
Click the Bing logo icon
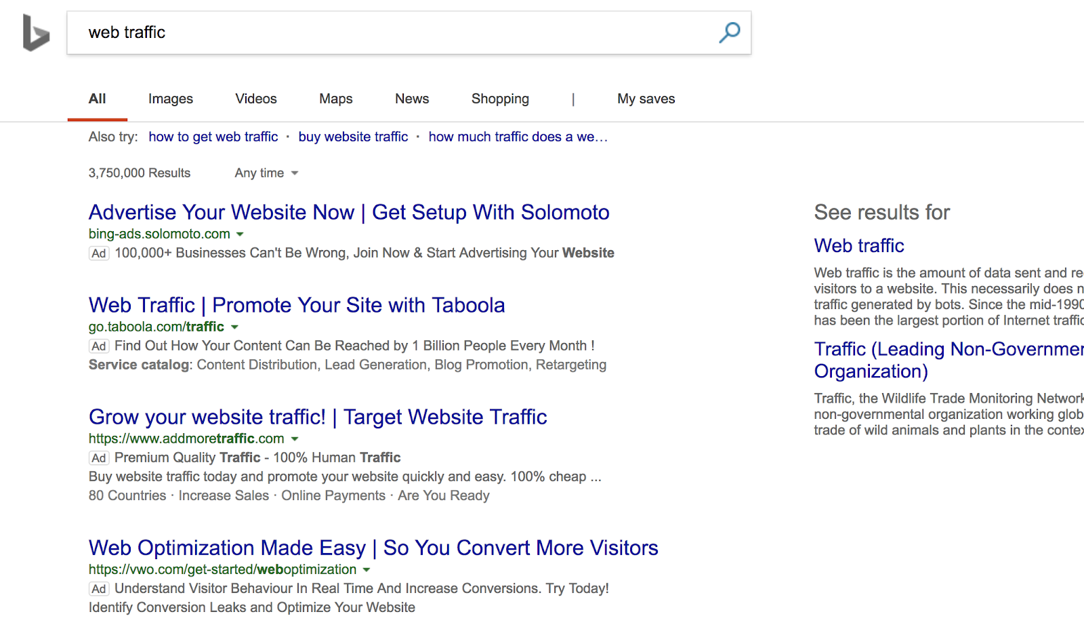tap(36, 33)
